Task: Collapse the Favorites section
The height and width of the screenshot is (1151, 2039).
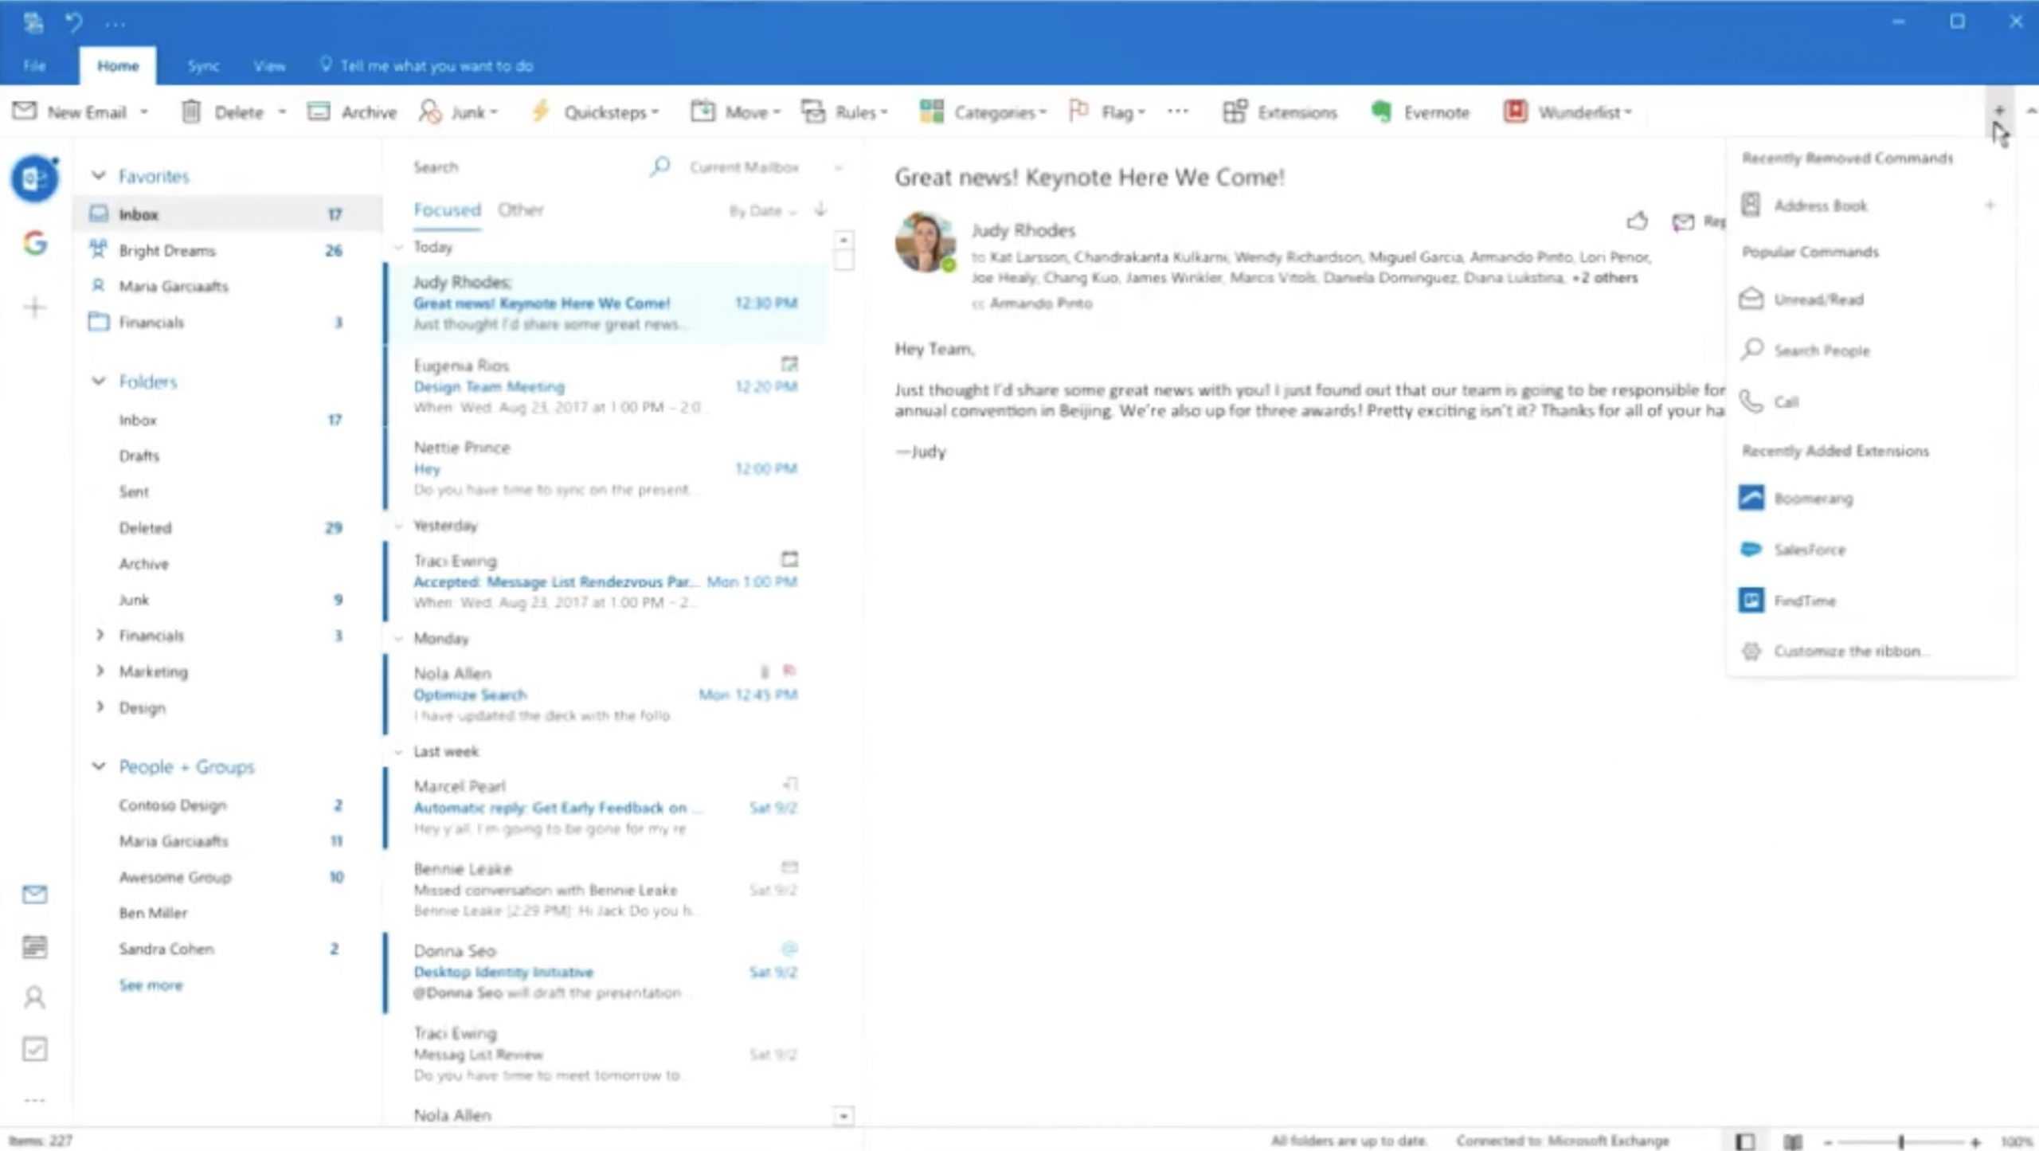Action: (x=99, y=175)
